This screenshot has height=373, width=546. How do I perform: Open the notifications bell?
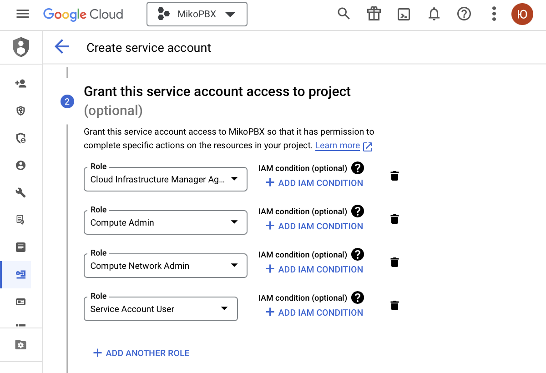point(434,14)
